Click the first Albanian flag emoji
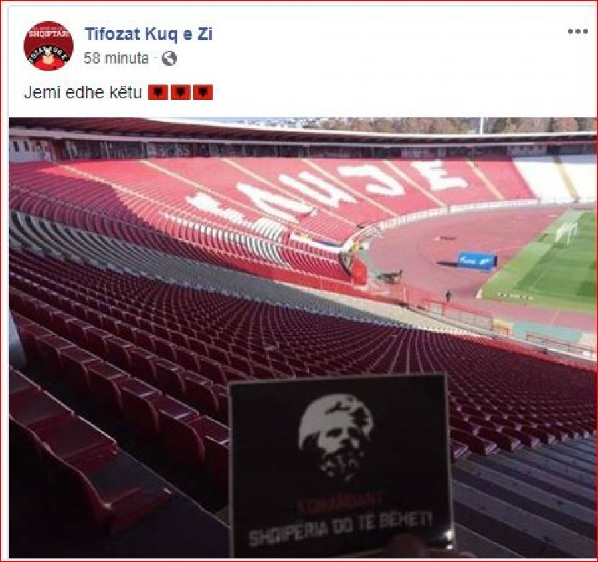The height and width of the screenshot is (562, 598). [158, 92]
